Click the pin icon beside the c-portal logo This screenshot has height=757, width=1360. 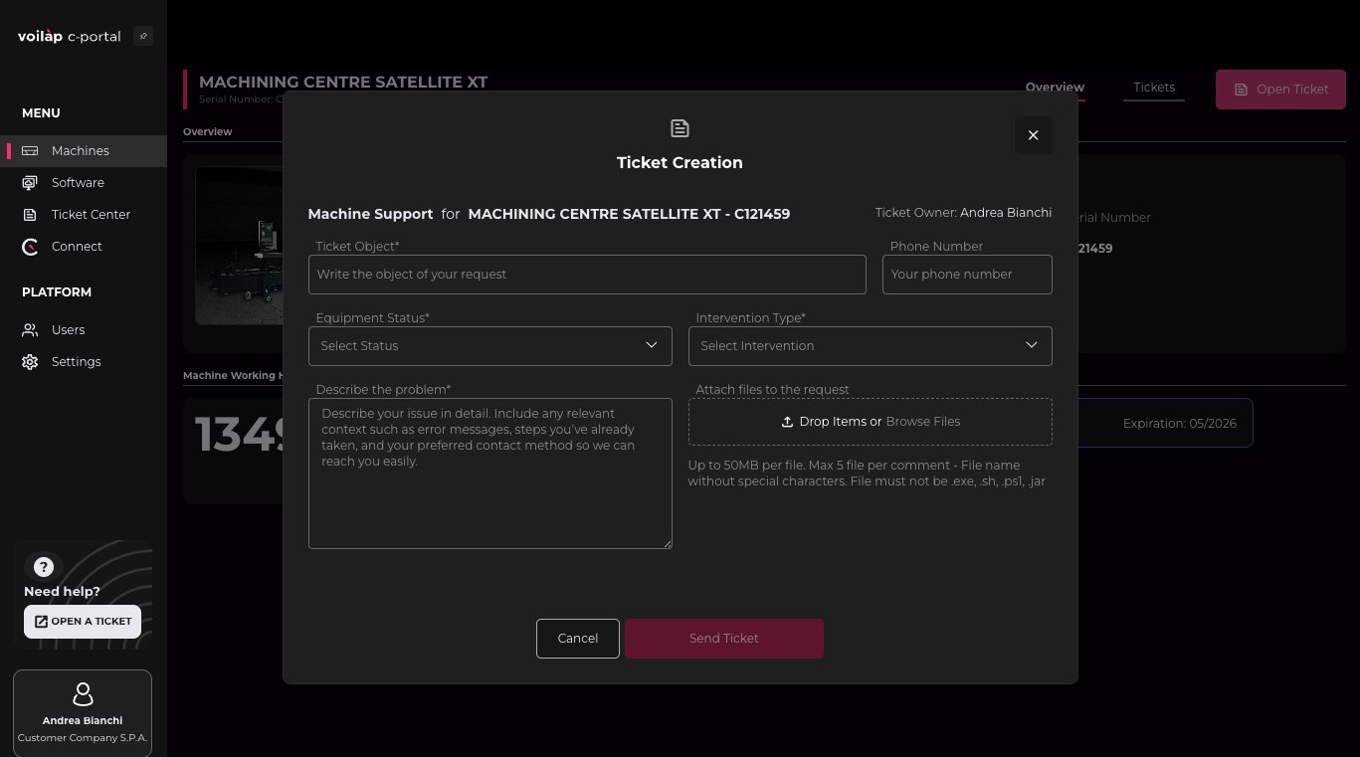143,37
